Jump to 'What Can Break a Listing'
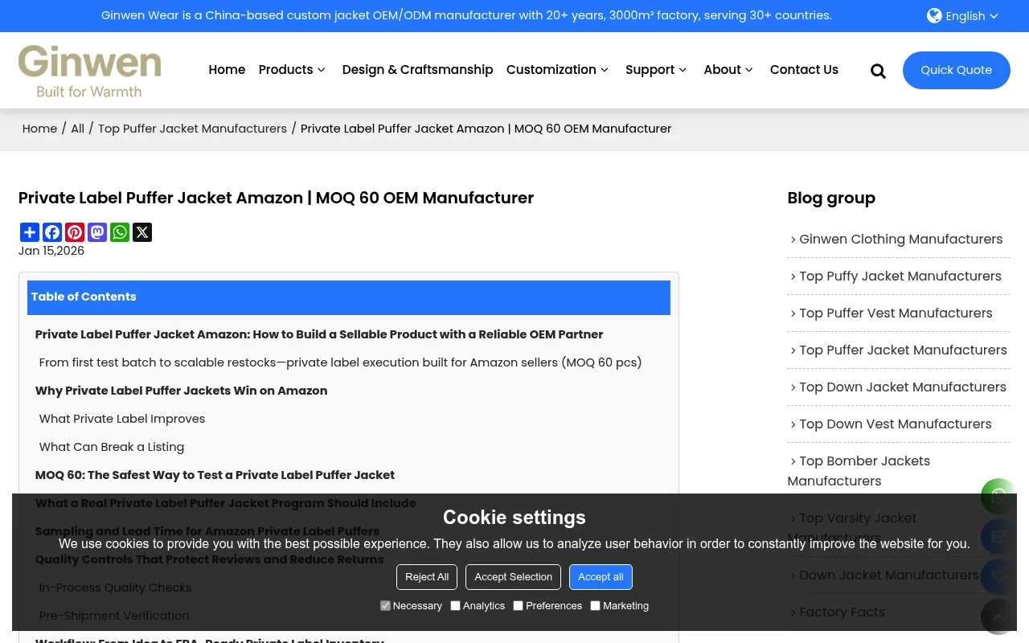 click(x=112, y=447)
